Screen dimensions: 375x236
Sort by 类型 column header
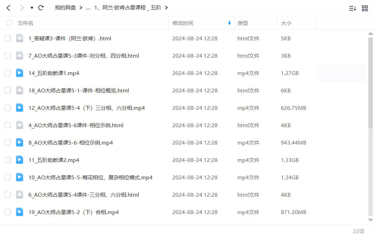pos(243,23)
